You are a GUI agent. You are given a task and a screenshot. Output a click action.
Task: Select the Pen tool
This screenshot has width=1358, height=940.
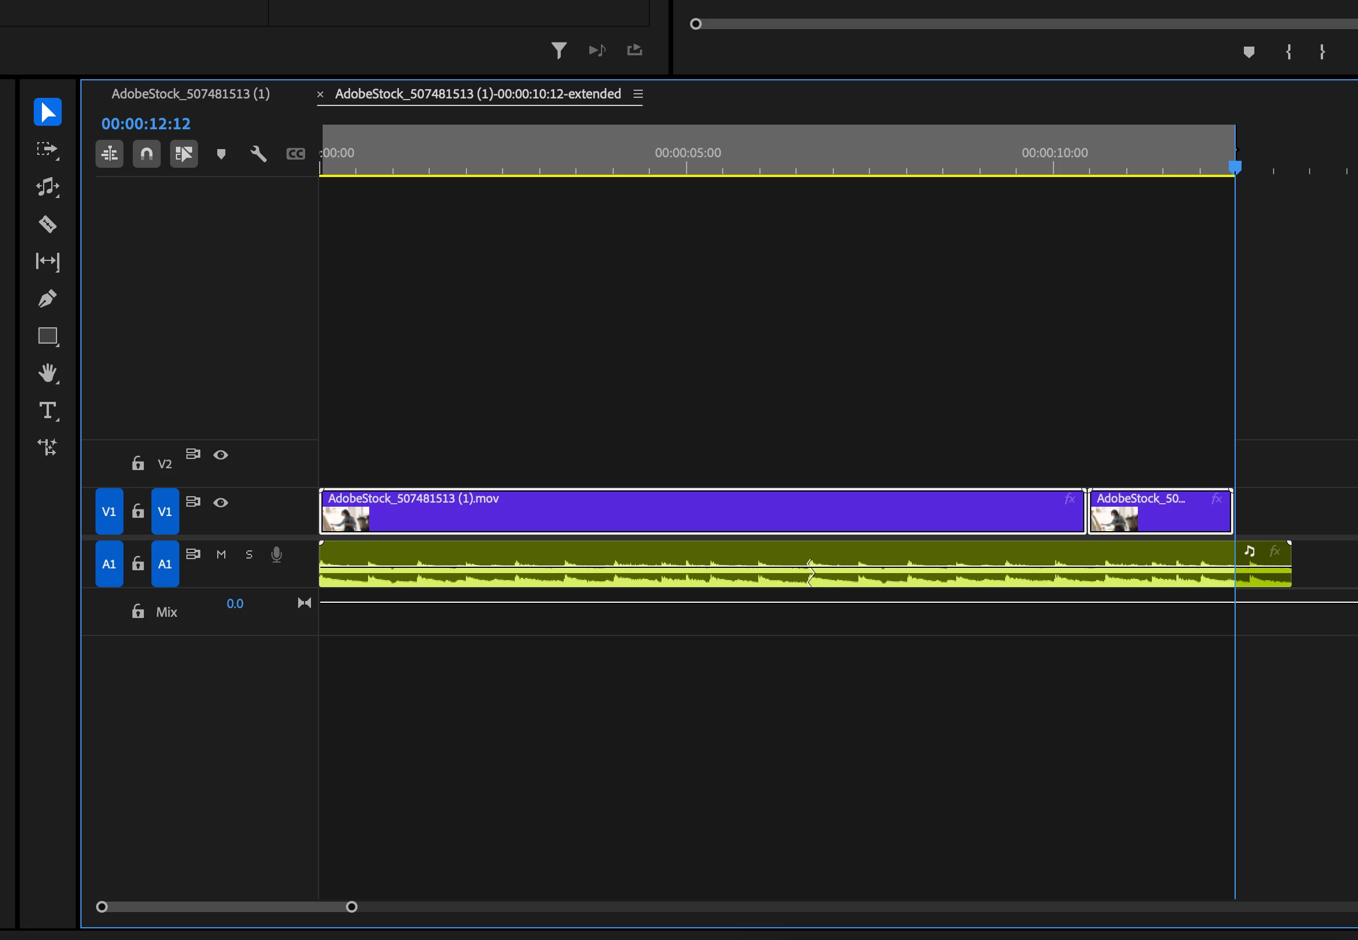click(47, 299)
